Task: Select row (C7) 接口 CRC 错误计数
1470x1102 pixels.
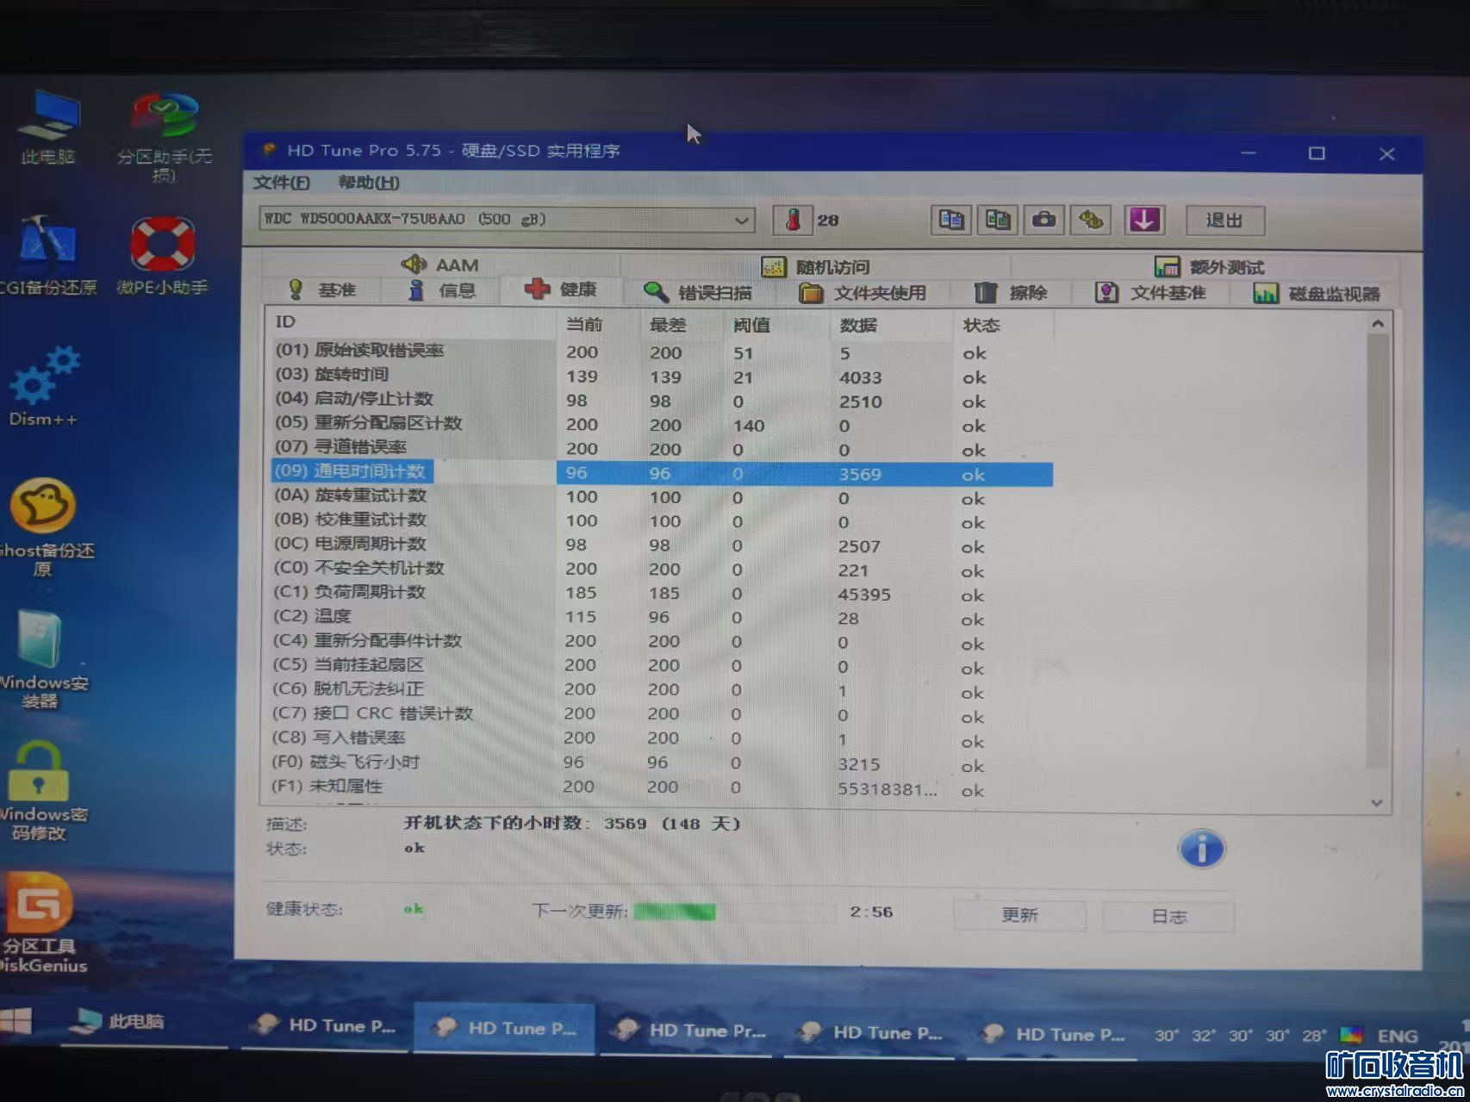Action: point(661,715)
